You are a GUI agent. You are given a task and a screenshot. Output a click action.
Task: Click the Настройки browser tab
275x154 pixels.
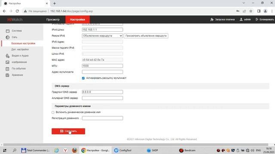25,3
